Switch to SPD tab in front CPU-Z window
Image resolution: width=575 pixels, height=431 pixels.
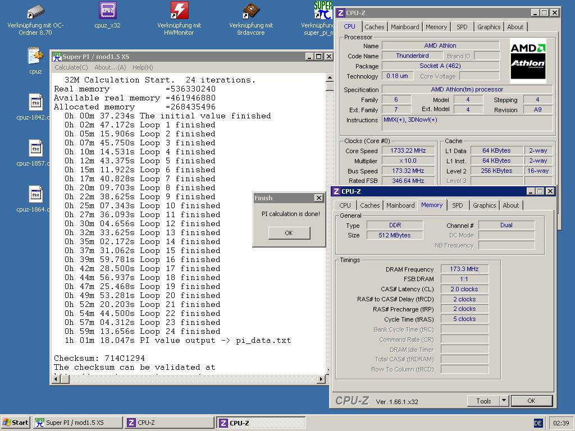[457, 205]
